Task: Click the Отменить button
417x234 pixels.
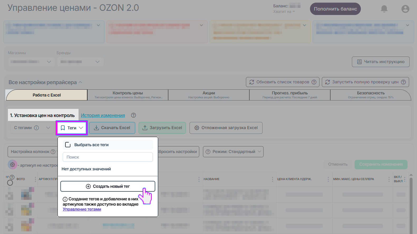Action: [338, 164]
